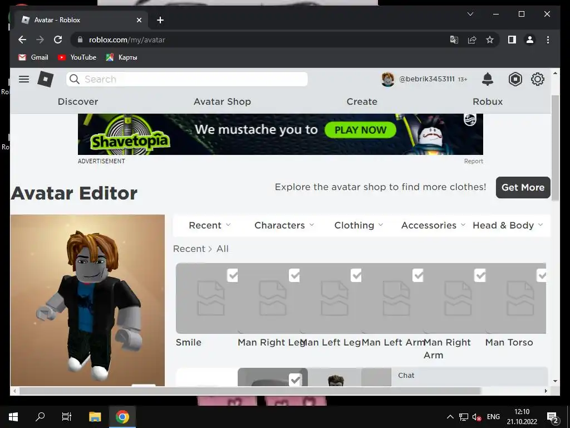This screenshot has height=428, width=570.
Task: Open the YouTube bookmark
Action: click(77, 57)
